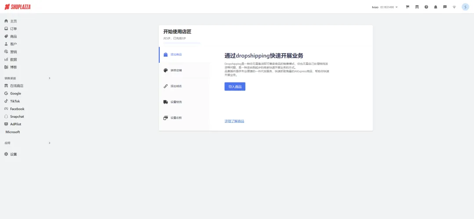Image resolution: width=474 pixels, height=219 pixels.
Task: Go to 订单 in the sidebar
Action: tap(13, 29)
